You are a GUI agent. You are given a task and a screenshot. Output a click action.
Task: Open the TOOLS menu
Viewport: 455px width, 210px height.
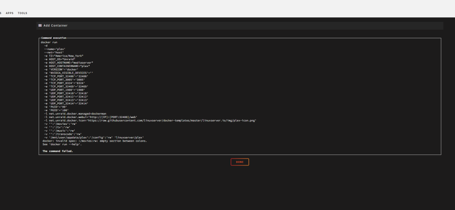click(x=22, y=13)
